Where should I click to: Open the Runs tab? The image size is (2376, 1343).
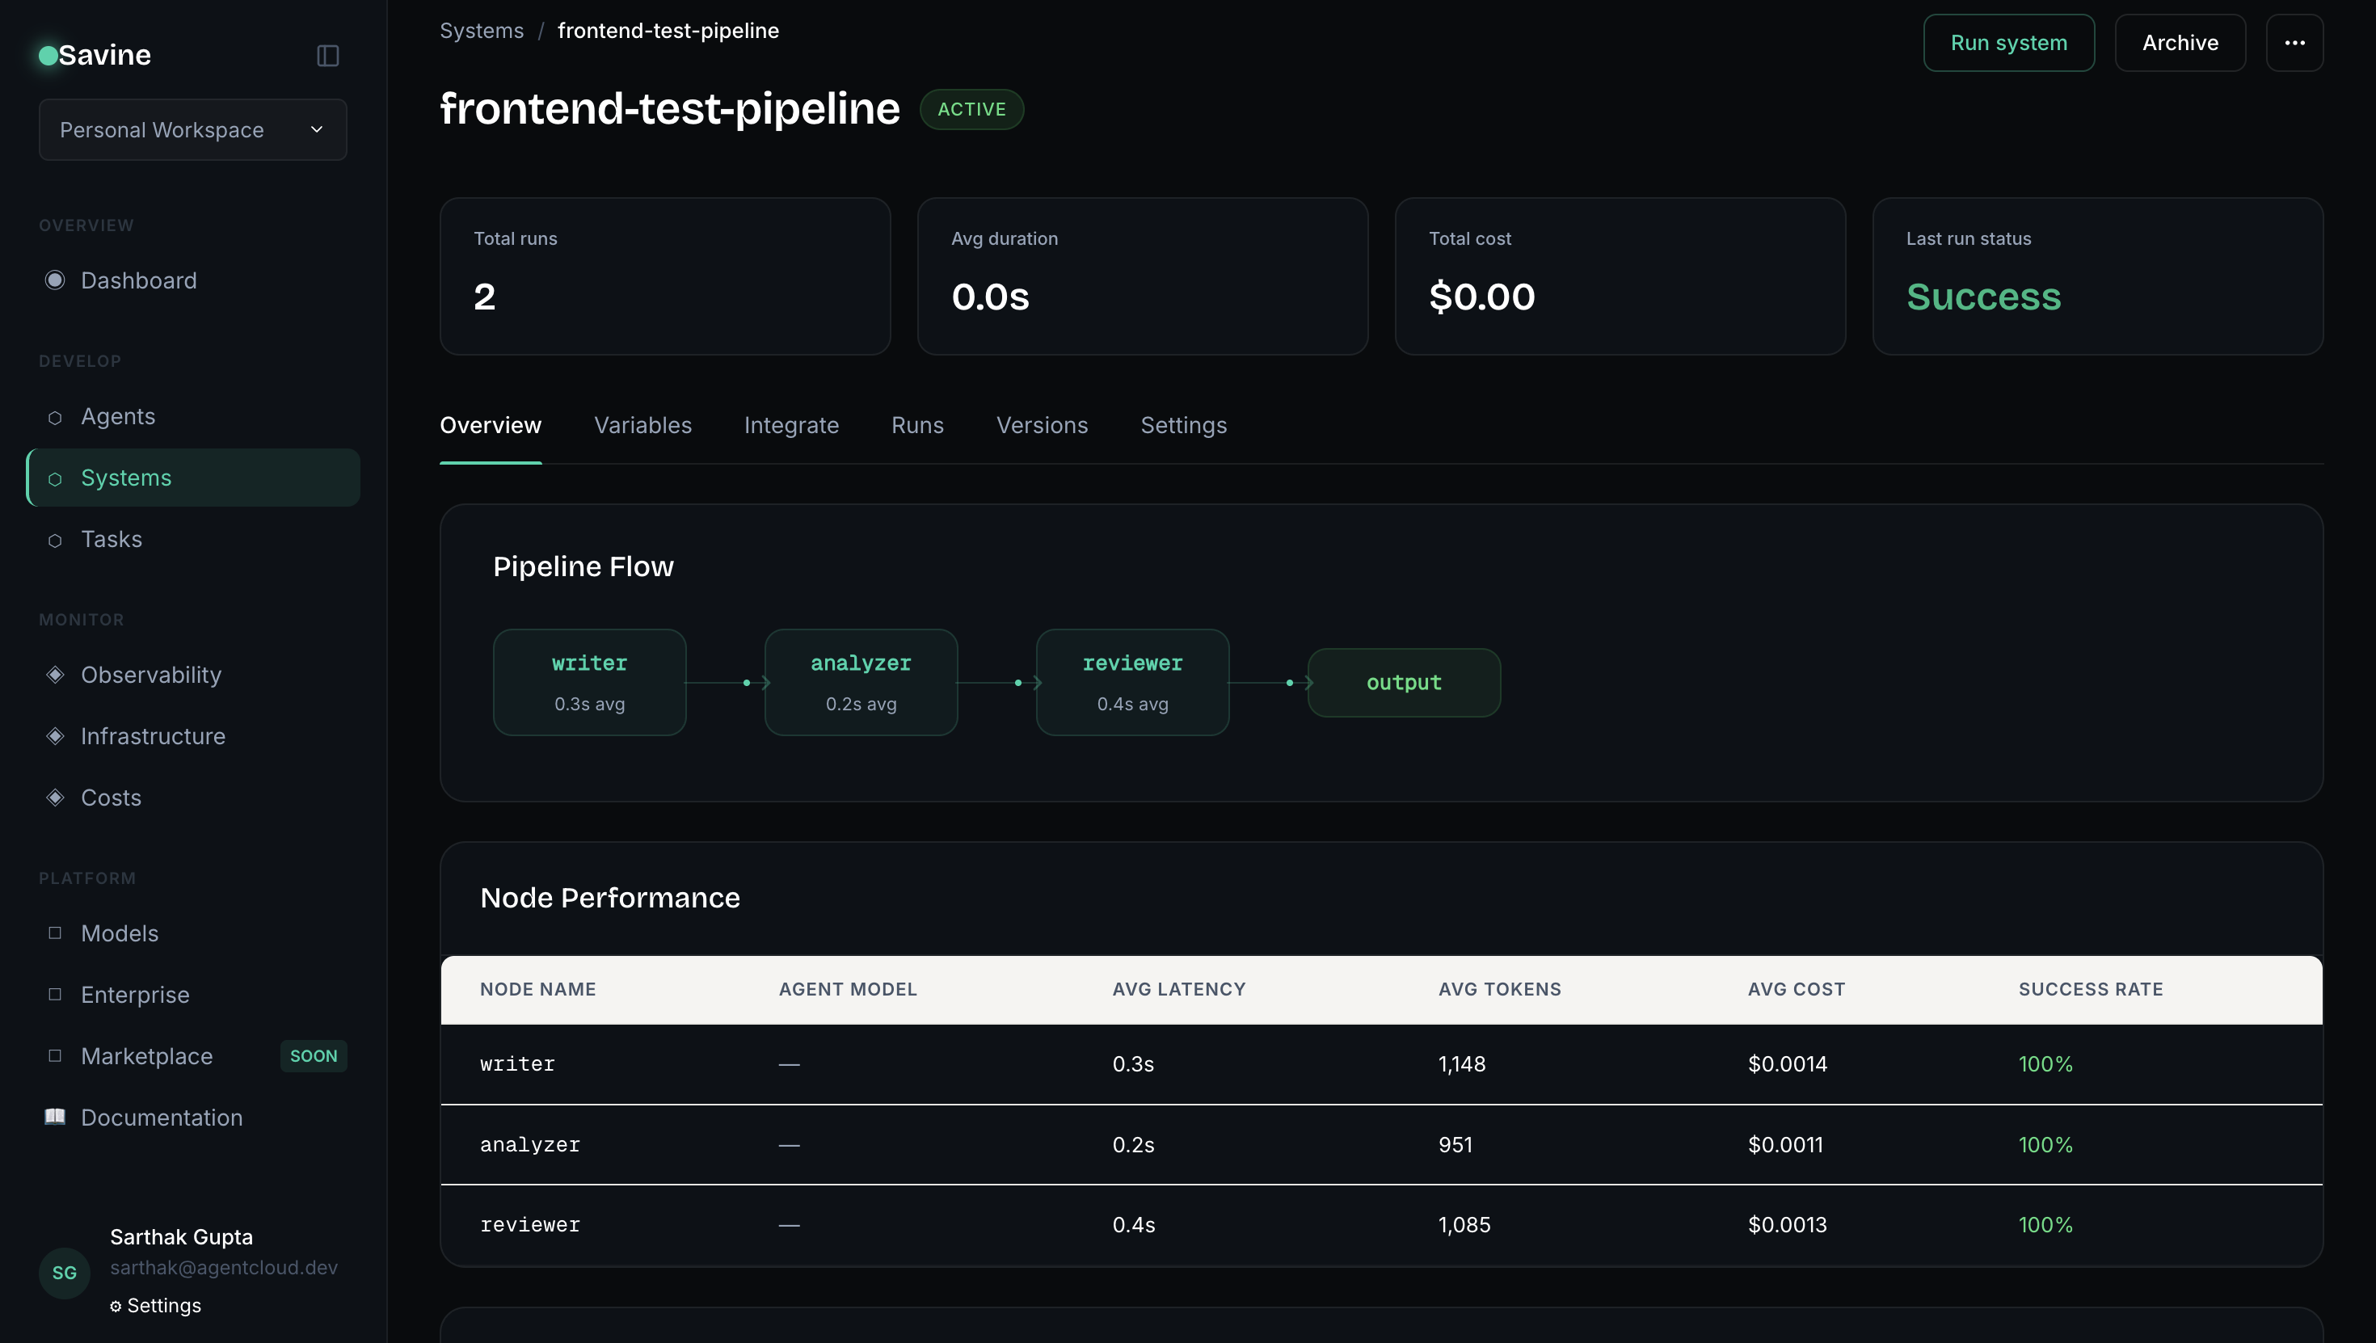click(x=916, y=425)
